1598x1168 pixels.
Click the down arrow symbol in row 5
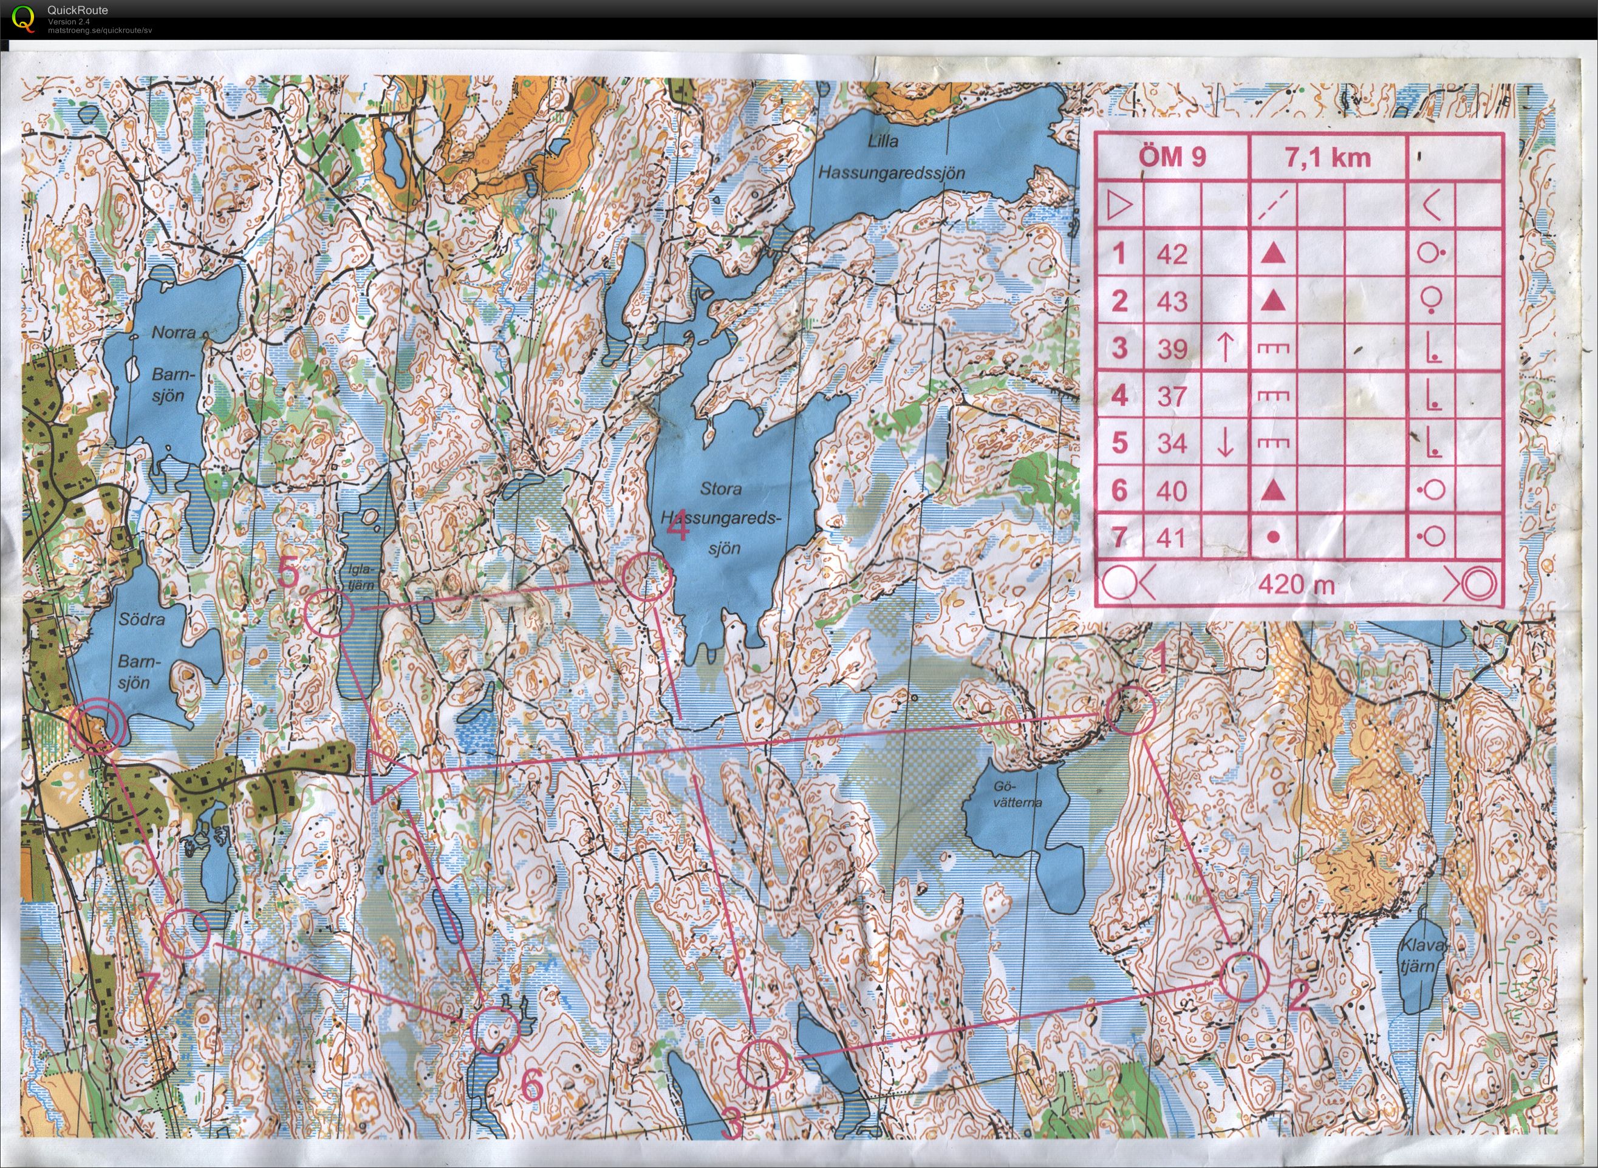click(x=1226, y=443)
